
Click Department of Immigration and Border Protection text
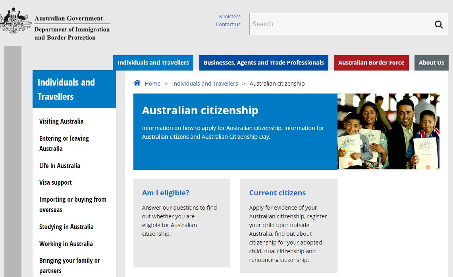(72, 33)
